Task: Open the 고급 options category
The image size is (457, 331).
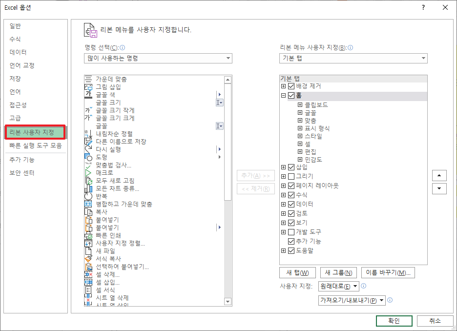Action: click(x=36, y=118)
